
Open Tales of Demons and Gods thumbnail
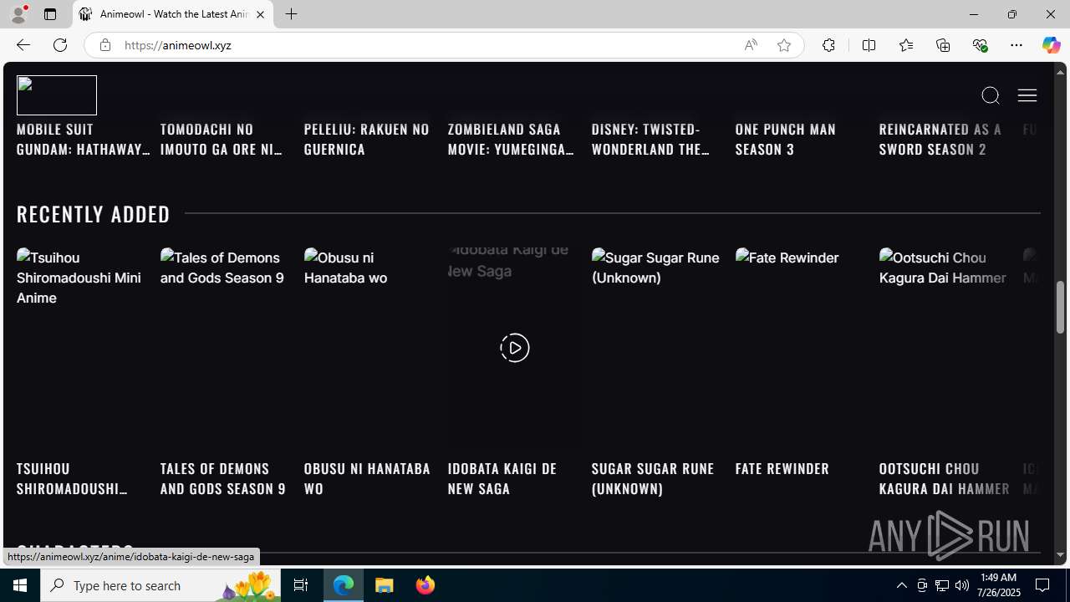pos(227,348)
